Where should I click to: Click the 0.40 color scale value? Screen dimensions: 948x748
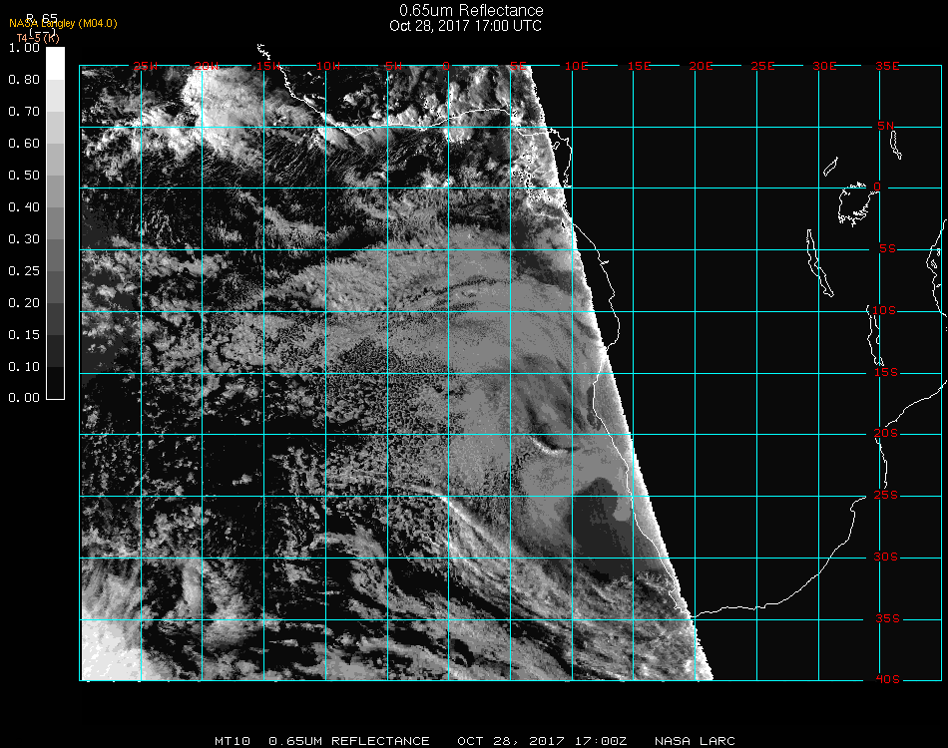24,207
